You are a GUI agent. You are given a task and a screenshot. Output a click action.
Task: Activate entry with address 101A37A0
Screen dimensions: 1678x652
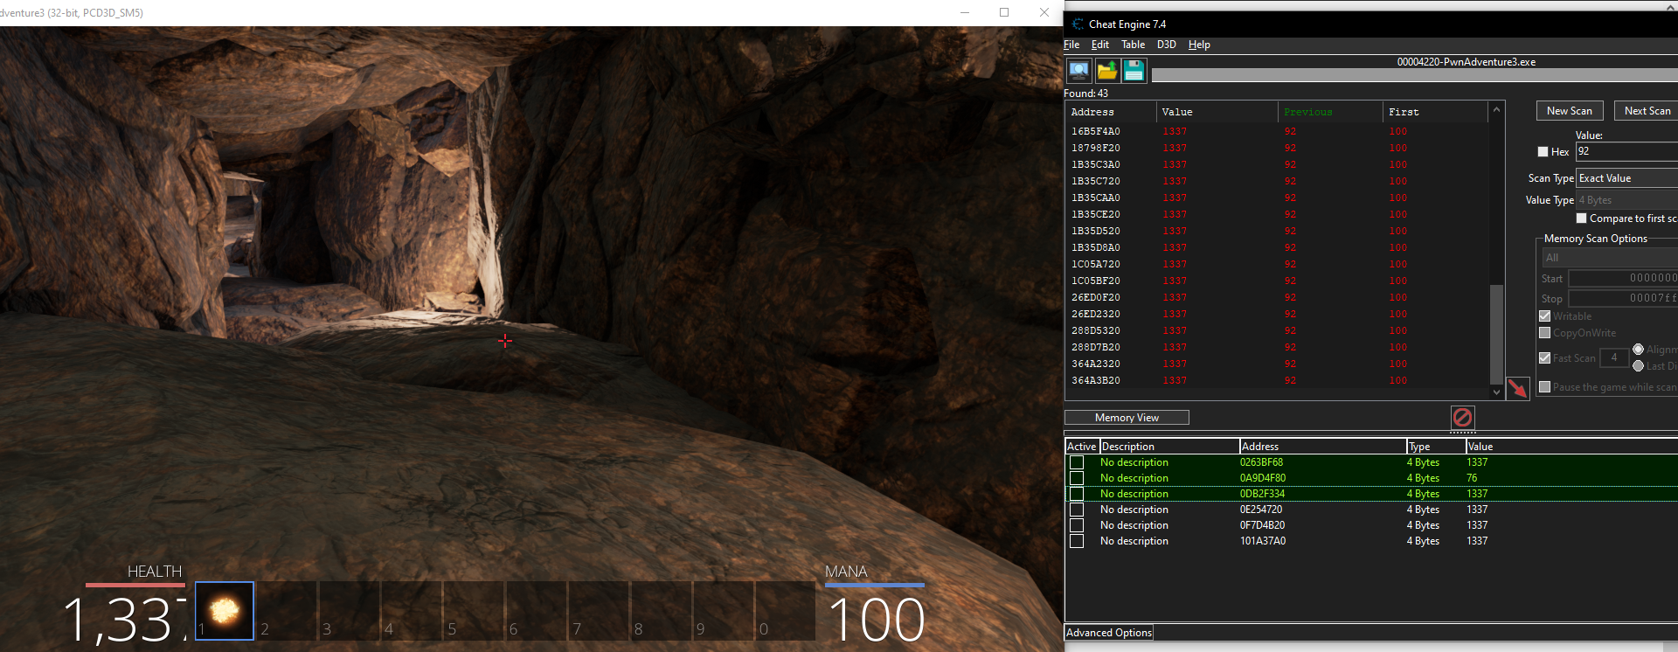(1077, 541)
